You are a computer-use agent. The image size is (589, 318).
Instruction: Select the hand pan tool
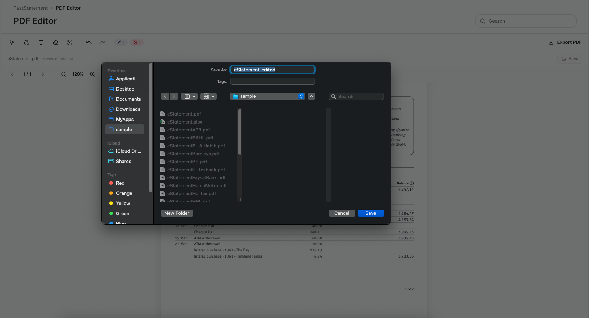pyautogui.click(x=26, y=42)
